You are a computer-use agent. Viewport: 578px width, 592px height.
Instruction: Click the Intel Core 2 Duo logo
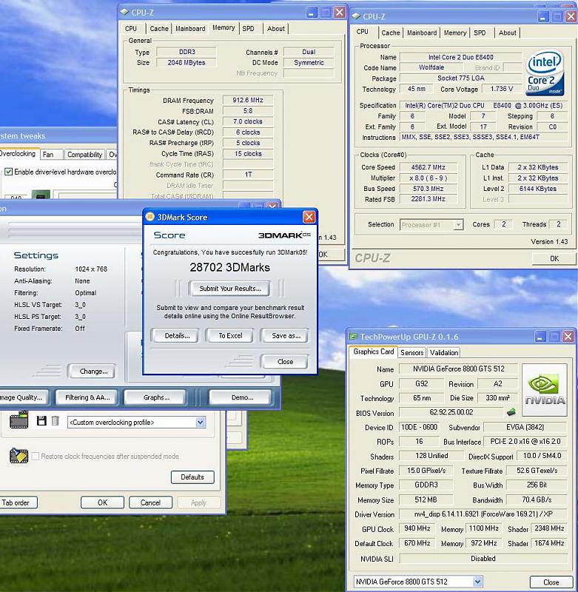545,73
